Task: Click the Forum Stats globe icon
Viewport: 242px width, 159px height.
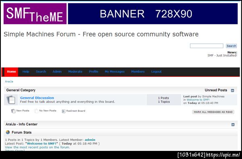Action: 8,132
